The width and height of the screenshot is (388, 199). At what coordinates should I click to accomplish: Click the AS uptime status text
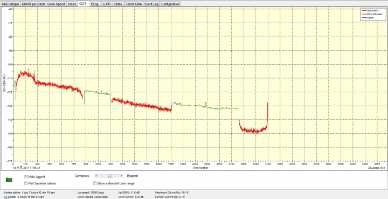point(24,197)
